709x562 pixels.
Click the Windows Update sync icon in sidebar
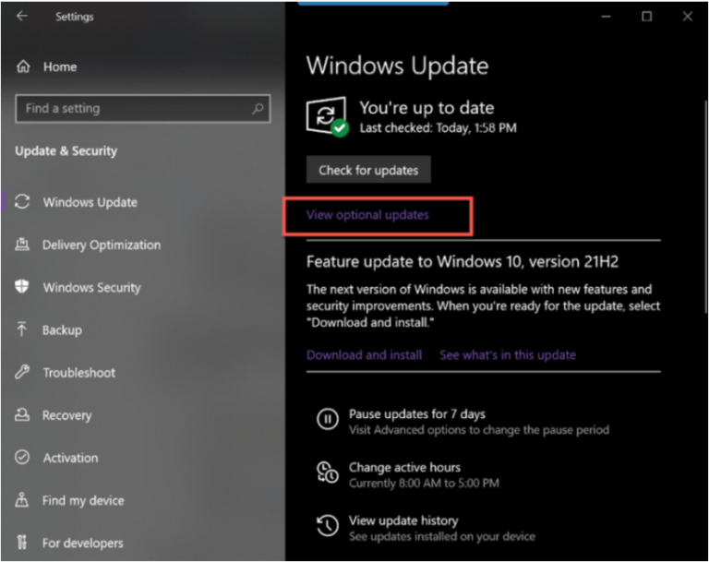click(x=22, y=202)
